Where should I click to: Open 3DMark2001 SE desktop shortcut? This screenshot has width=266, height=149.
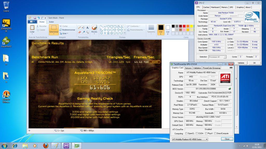click(6, 25)
